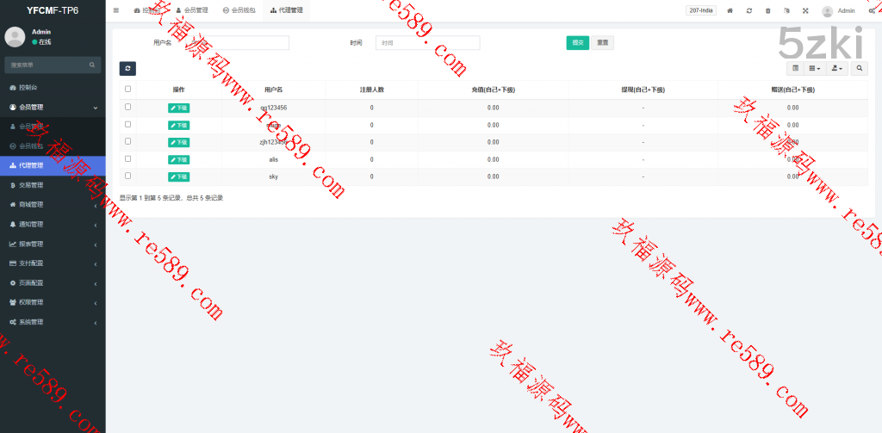The height and width of the screenshot is (433, 882).
Task: Select 代理管理 in the sidebar
Action: coord(53,166)
